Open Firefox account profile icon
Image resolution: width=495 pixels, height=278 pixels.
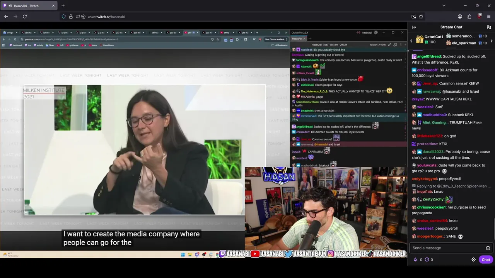(460, 17)
